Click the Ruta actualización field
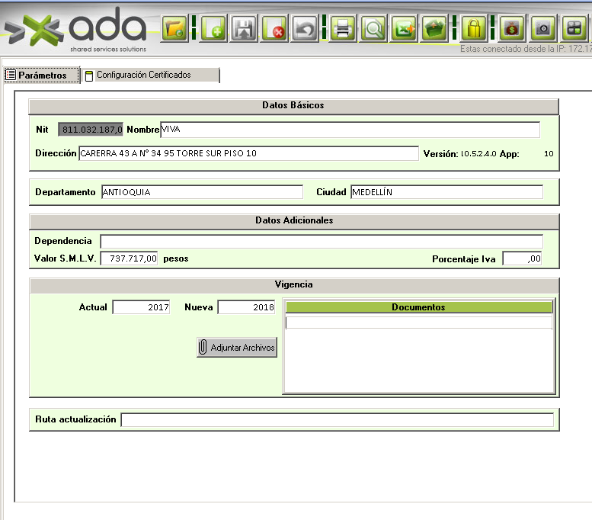592x520 pixels. point(337,419)
